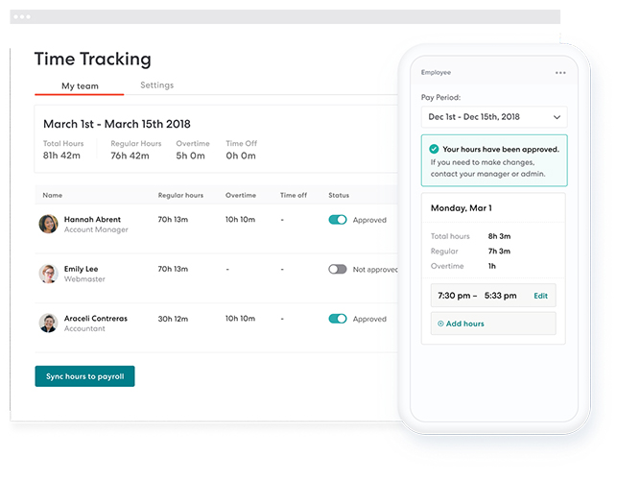Viewport: 617px width, 480px height.
Task: Expand the Pay Period dropdown
Action: [493, 117]
